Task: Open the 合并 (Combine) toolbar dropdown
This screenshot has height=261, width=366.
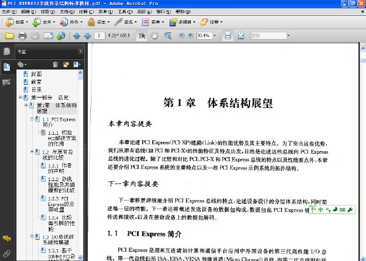Action: point(44,22)
